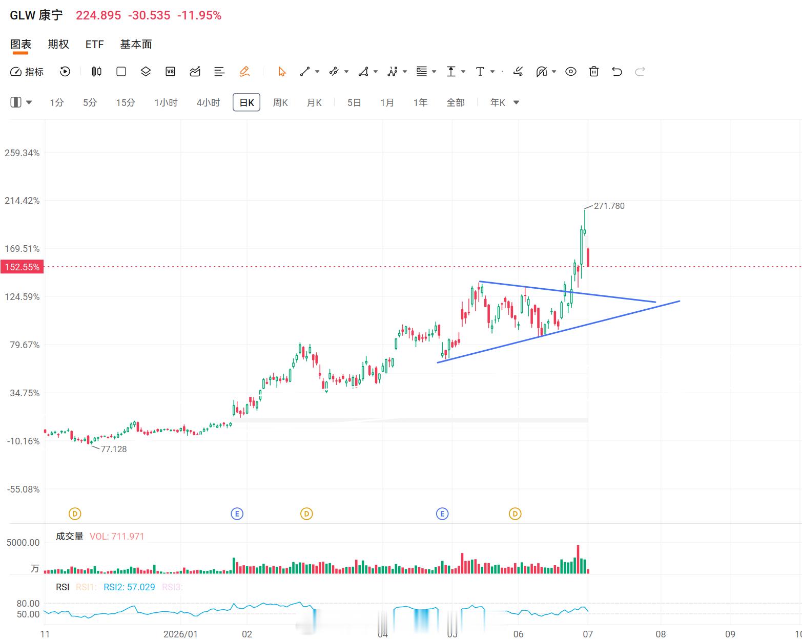Select the 月K timeframe
Screen dimensions: 802x642
point(314,102)
